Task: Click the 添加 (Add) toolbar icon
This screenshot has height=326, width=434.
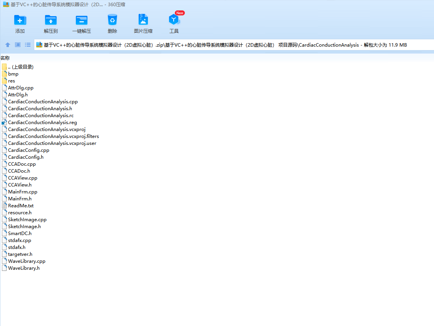Action: click(20, 20)
